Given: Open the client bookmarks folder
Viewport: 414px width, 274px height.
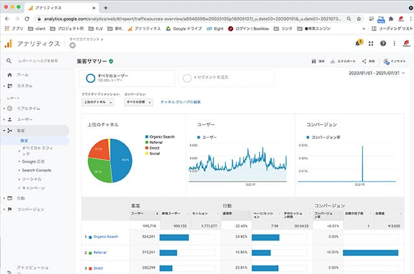Looking at the screenshot, I should coord(37,28).
